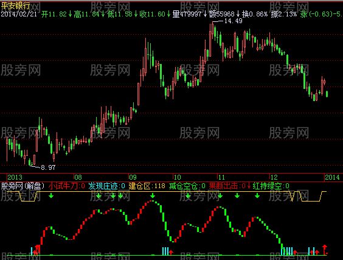Click the 8.97 lowest price label
Screen dimensions: 343x260
coord(48,168)
